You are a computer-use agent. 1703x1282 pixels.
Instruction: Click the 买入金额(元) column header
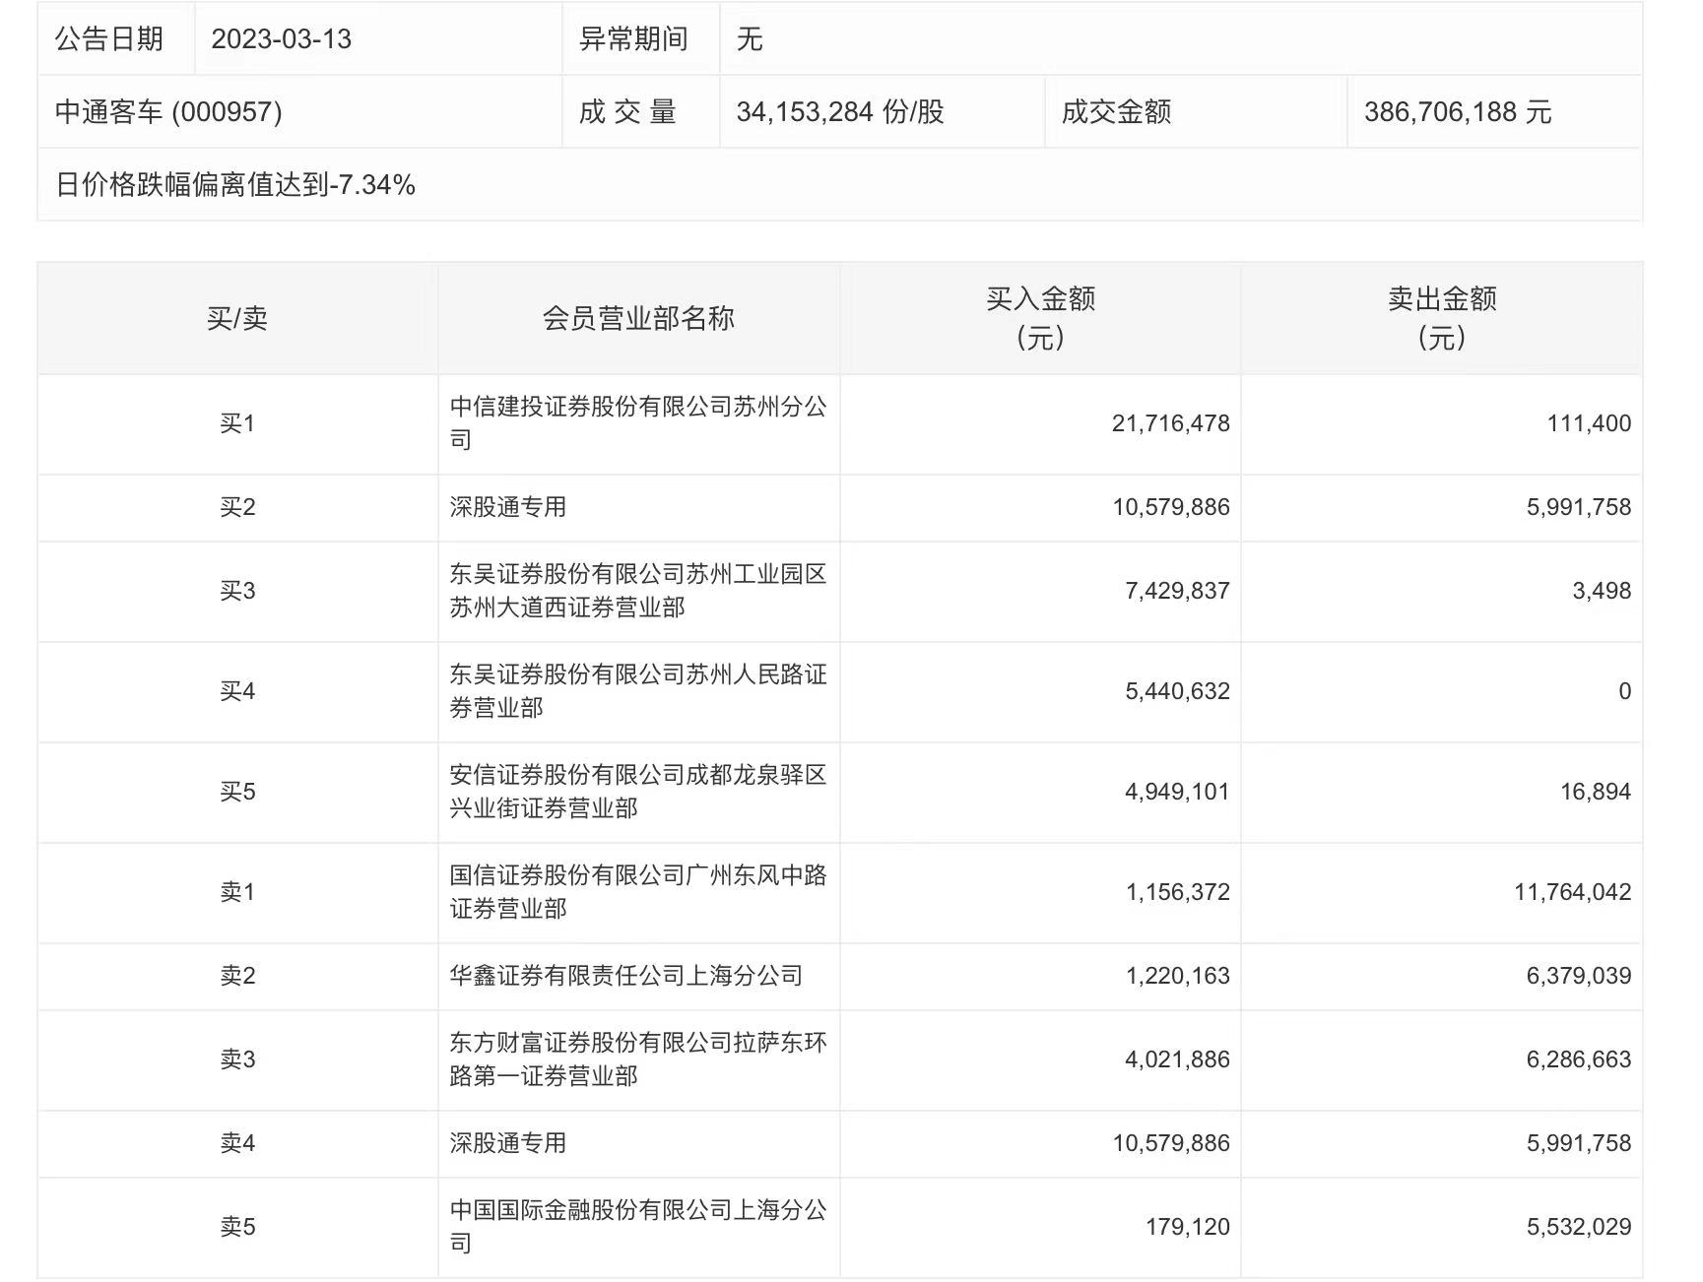click(1041, 318)
